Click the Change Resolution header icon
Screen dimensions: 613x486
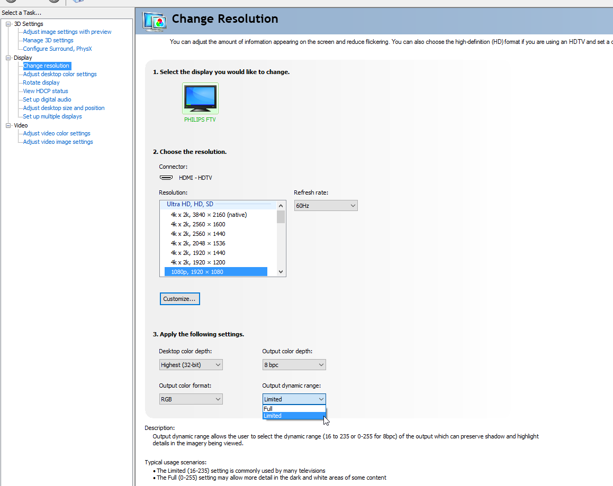[x=155, y=22]
